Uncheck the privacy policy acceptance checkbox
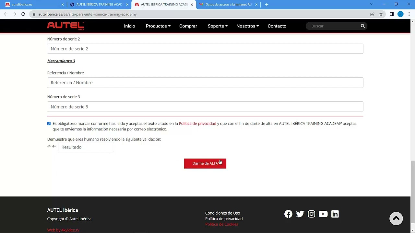This screenshot has width=415, height=233. click(x=49, y=124)
